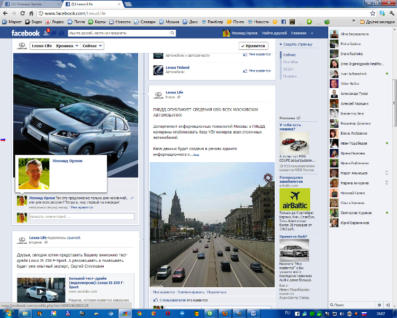Viewport: 397px width, 318px height.
Task: Open Леонид Орлов profile link in hovercard
Action: pyautogui.click(x=67, y=161)
